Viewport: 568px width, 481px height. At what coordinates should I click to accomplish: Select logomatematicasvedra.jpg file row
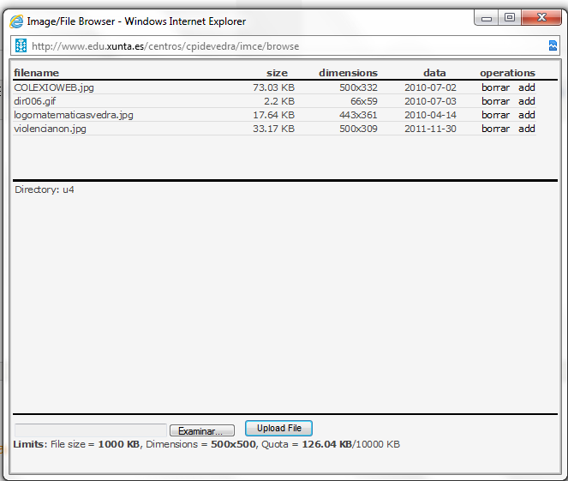pos(74,115)
